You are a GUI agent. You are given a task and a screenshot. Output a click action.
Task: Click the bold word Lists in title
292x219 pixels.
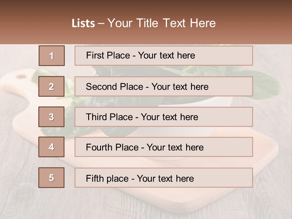[83, 23]
